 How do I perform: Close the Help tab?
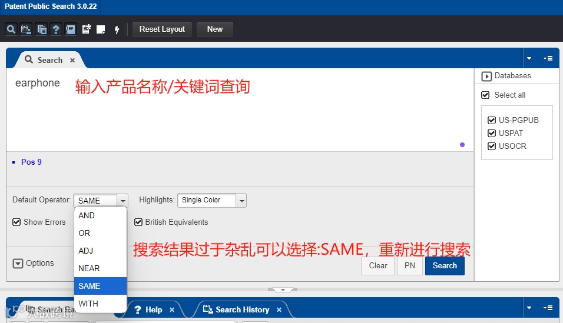tap(171, 309)
